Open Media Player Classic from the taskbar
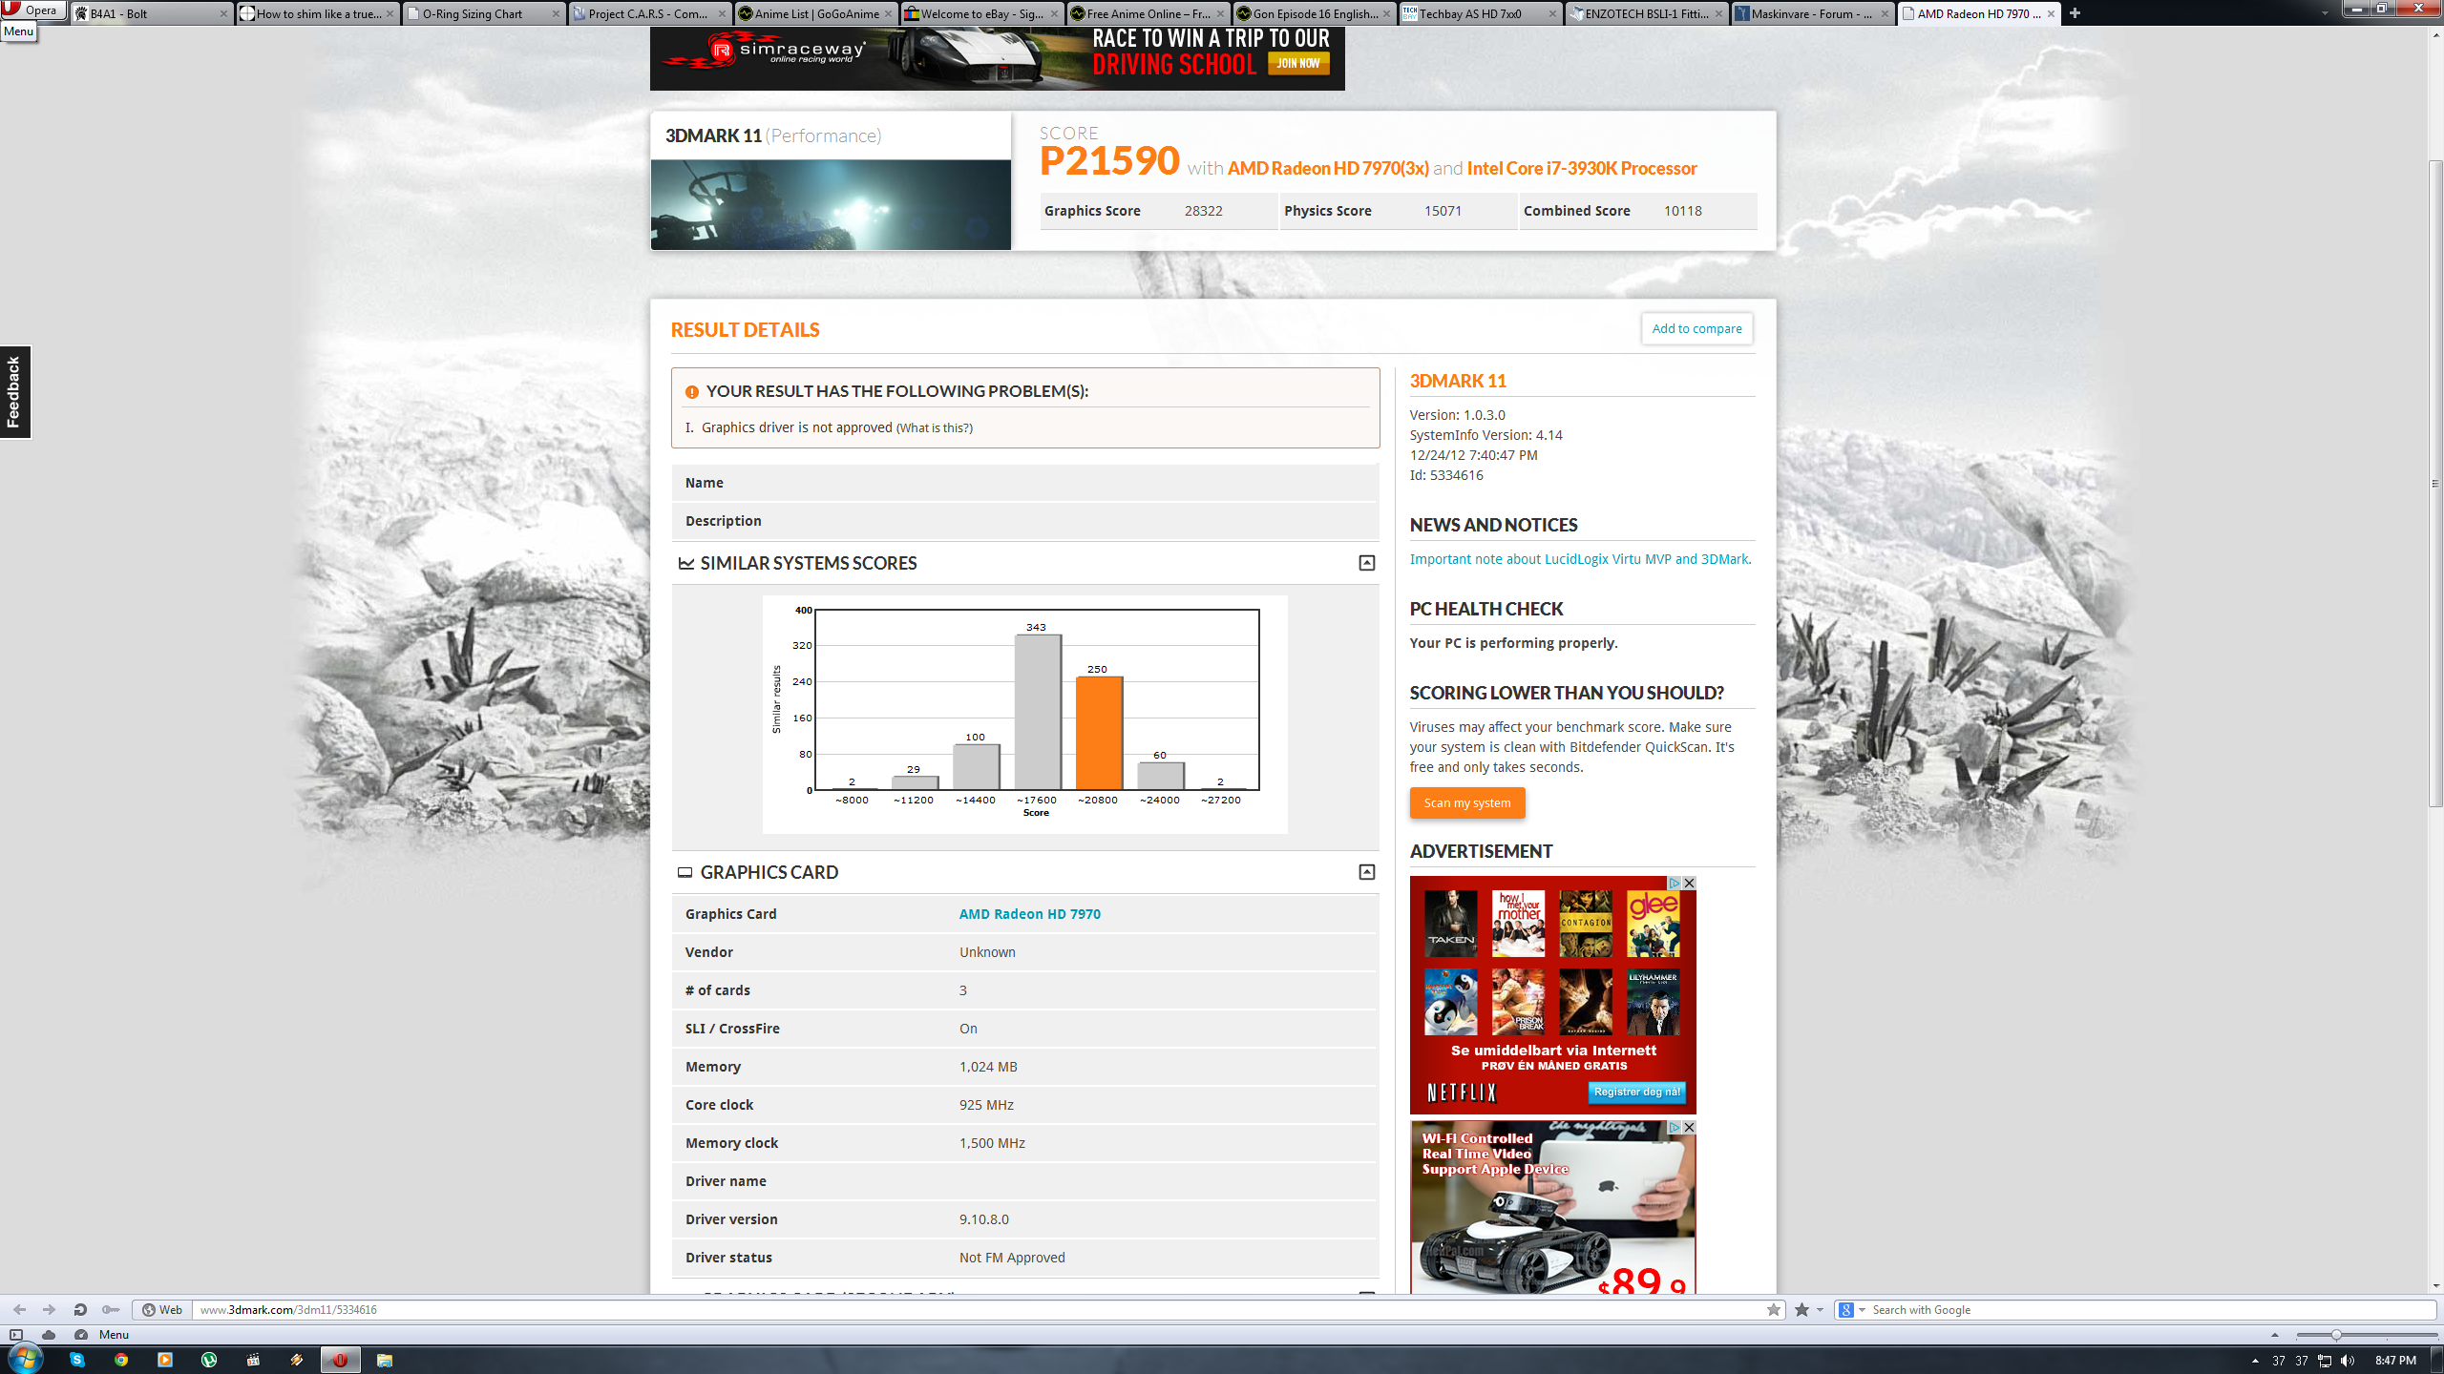 (253, 1360)
